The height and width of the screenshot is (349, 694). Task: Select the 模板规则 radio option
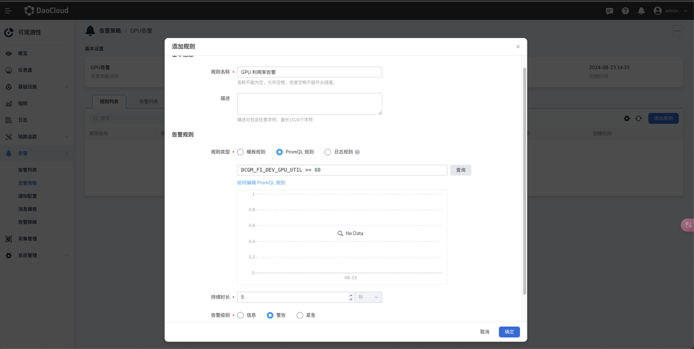(x=241, y=152)
